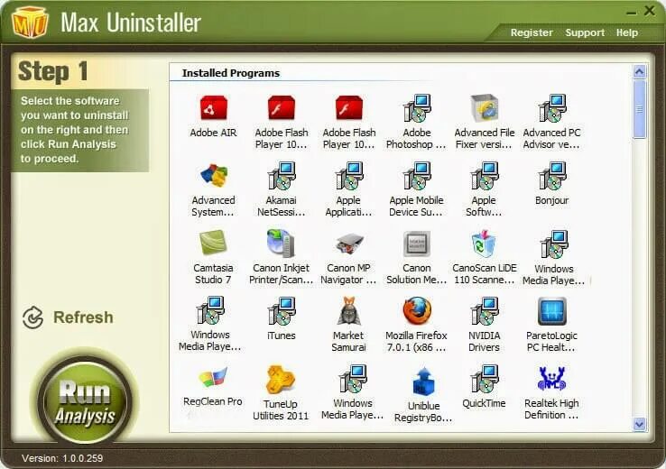Screen dimensions: 666x469
Task: Start the Run Analysis button
Action: tap(85, 401)
